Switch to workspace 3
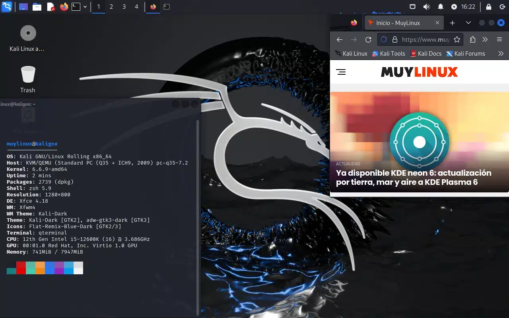This screenshot has width=509, height=318. [x=124, y=7]
